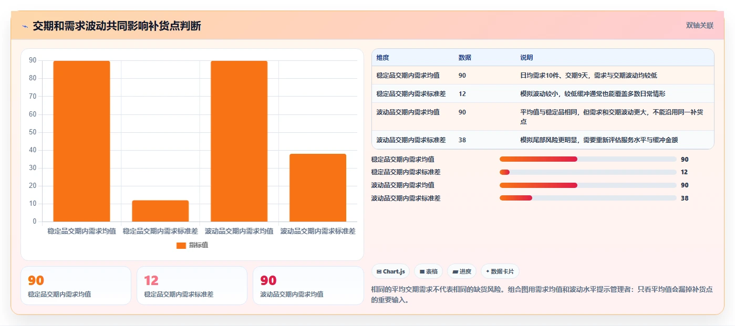Click the y-axis tick label 50

pos(33,132)
